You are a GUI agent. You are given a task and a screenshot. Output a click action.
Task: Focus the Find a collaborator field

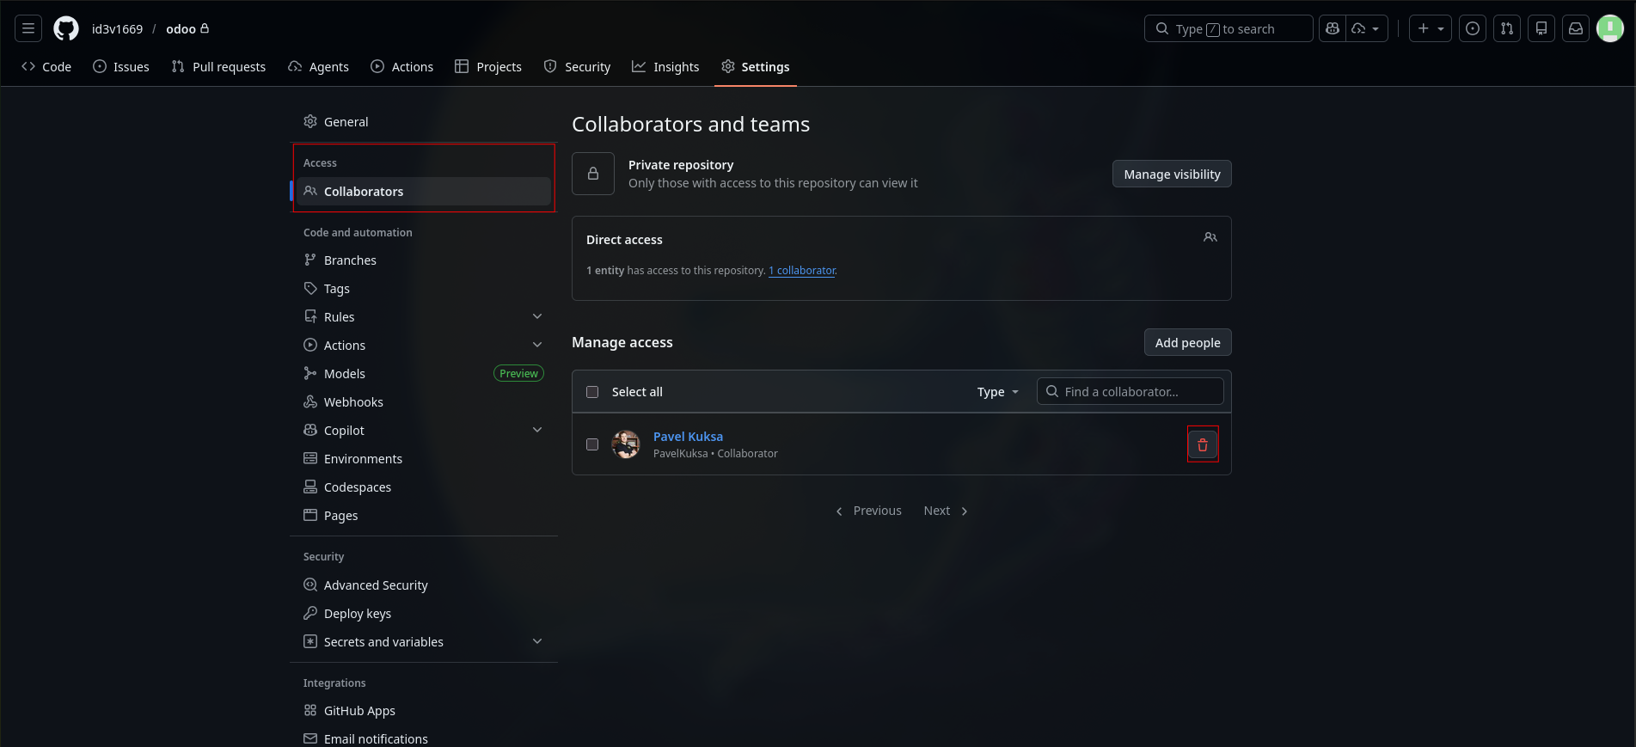[x=1130, y=391]
